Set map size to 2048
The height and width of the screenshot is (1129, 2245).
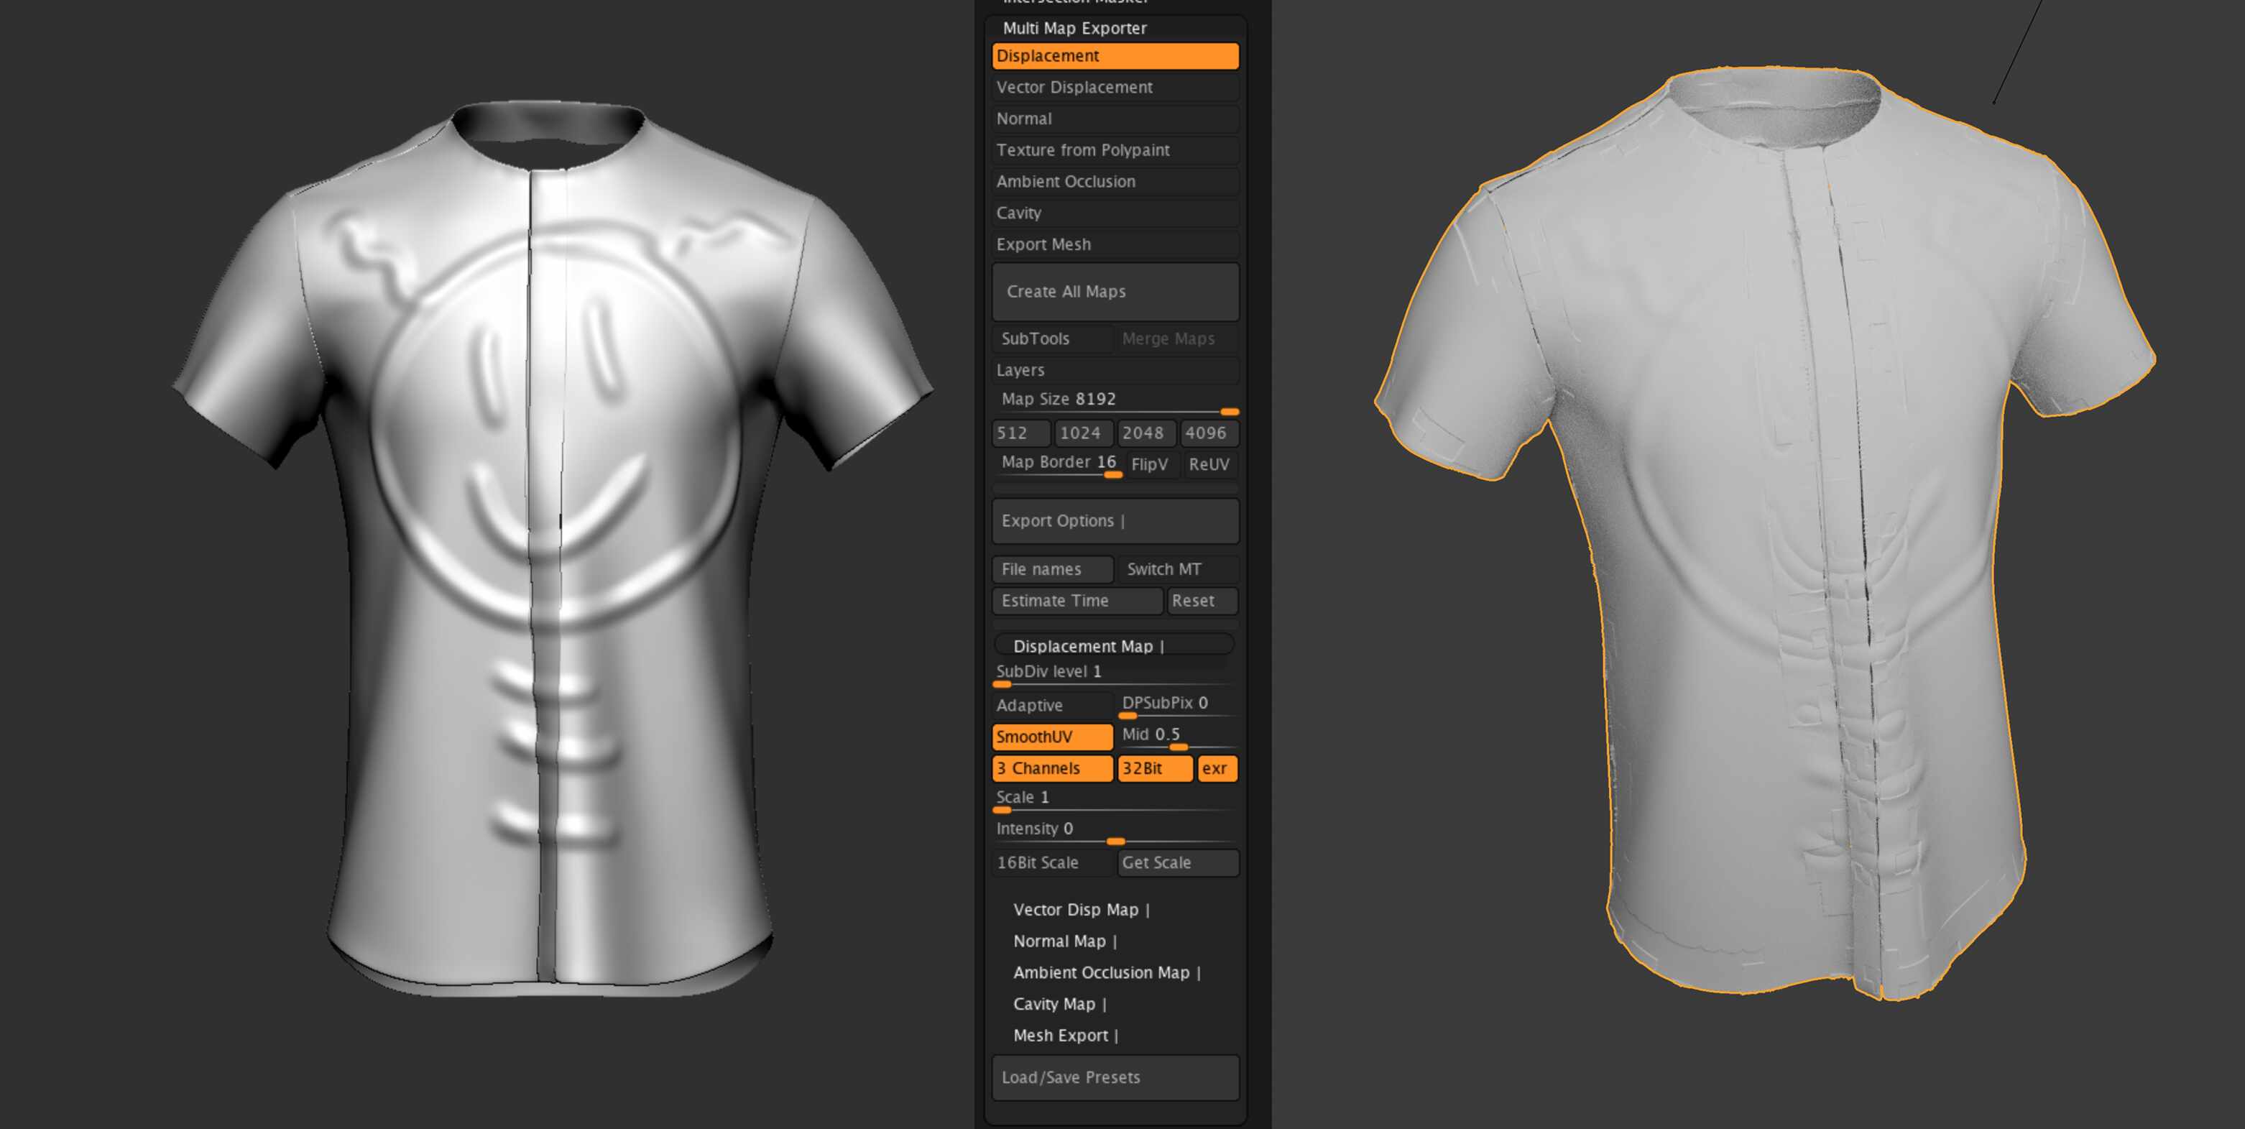coord(1144,433)
